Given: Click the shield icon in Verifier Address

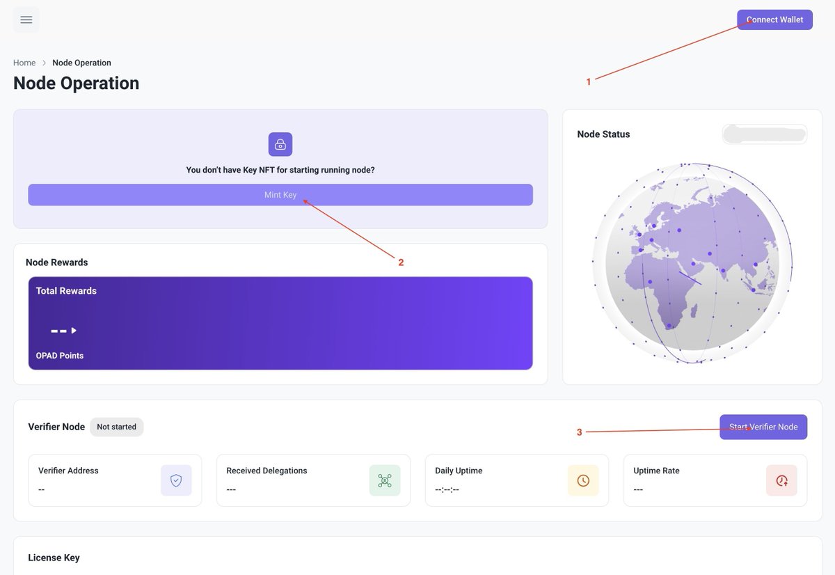Looking at the screenshot, I should tap(176, 480).
